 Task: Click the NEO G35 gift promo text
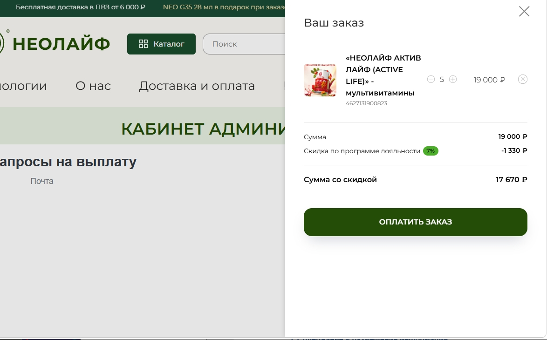click(x=224, y=7)
